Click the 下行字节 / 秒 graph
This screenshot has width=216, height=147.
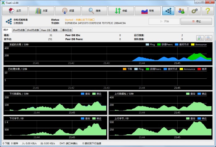(x=55, y=128)
